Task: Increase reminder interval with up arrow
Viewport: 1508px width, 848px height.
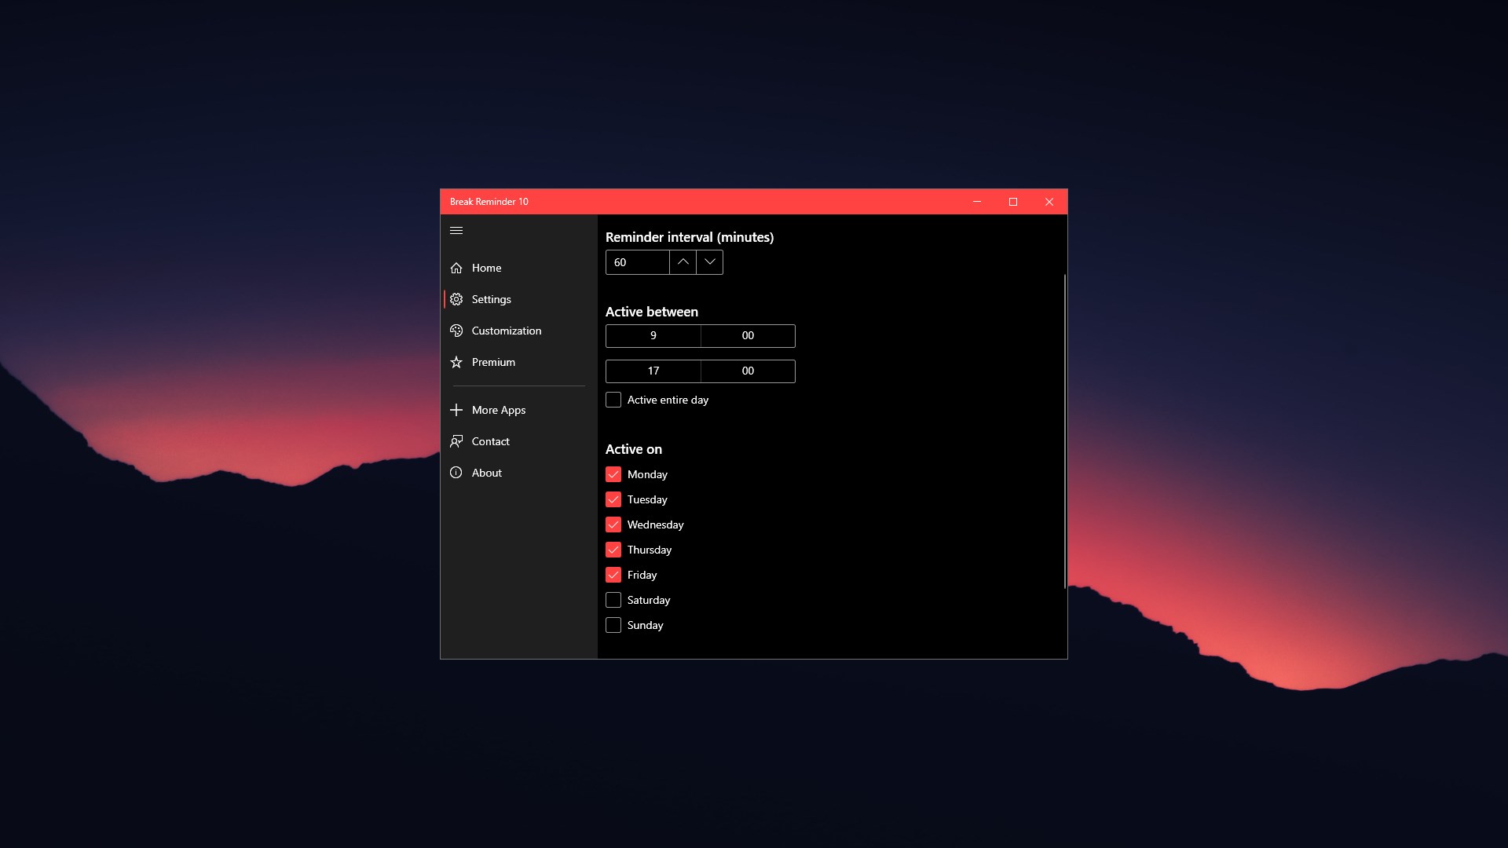Action: click(x=683, y=262)
